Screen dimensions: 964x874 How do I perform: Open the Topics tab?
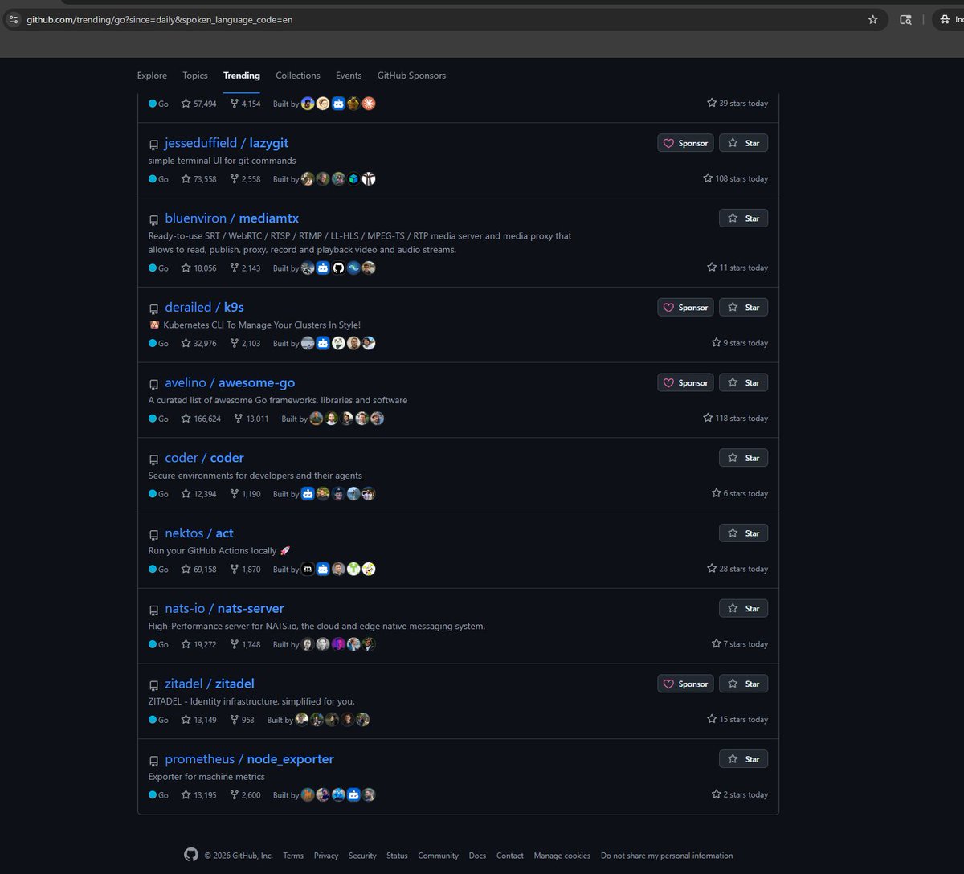pos(195,76)
